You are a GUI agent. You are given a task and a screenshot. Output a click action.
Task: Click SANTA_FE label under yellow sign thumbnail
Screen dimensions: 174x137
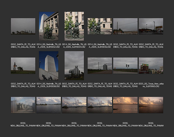click(x=151, y=46)
